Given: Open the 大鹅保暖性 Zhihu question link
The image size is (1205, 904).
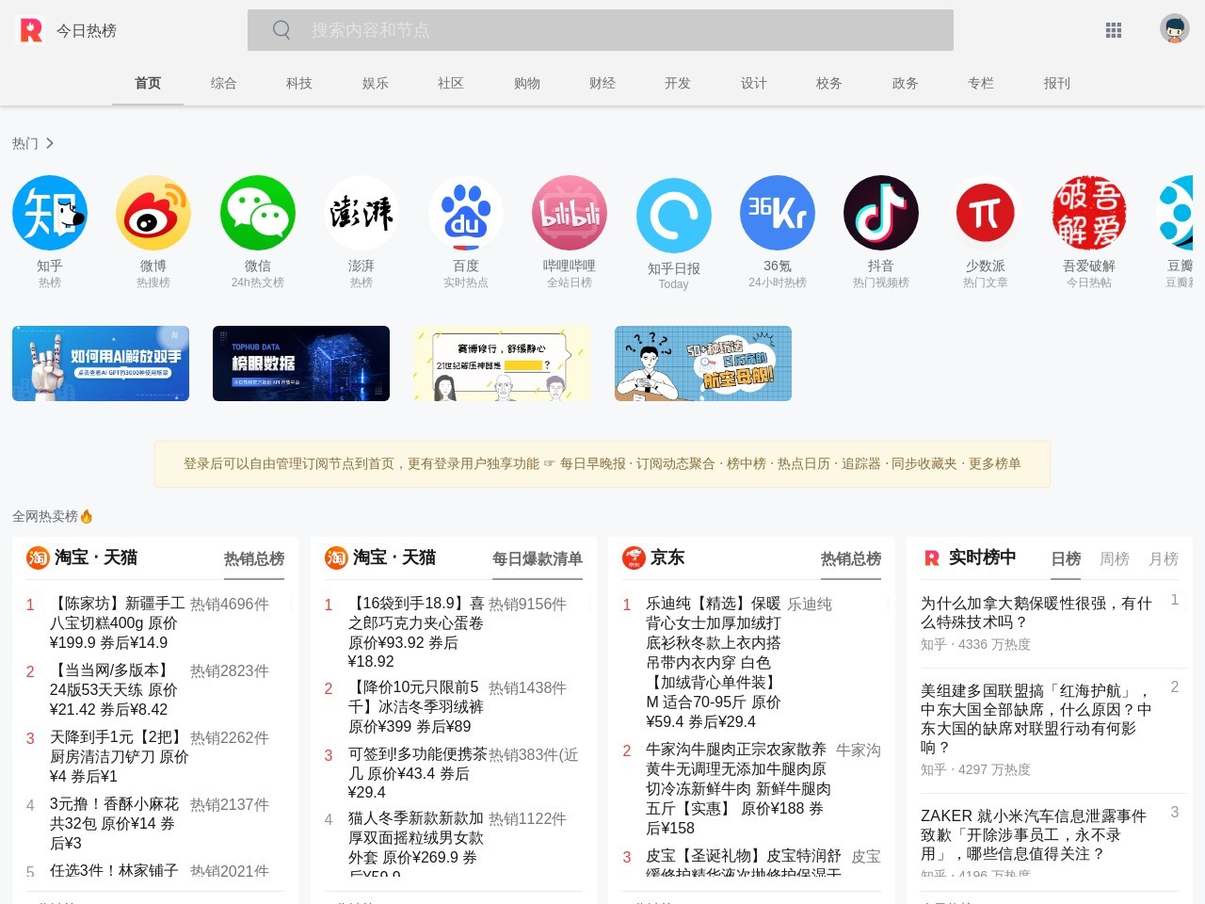Looking at the screenshot, I should (x=1036, y=612).
